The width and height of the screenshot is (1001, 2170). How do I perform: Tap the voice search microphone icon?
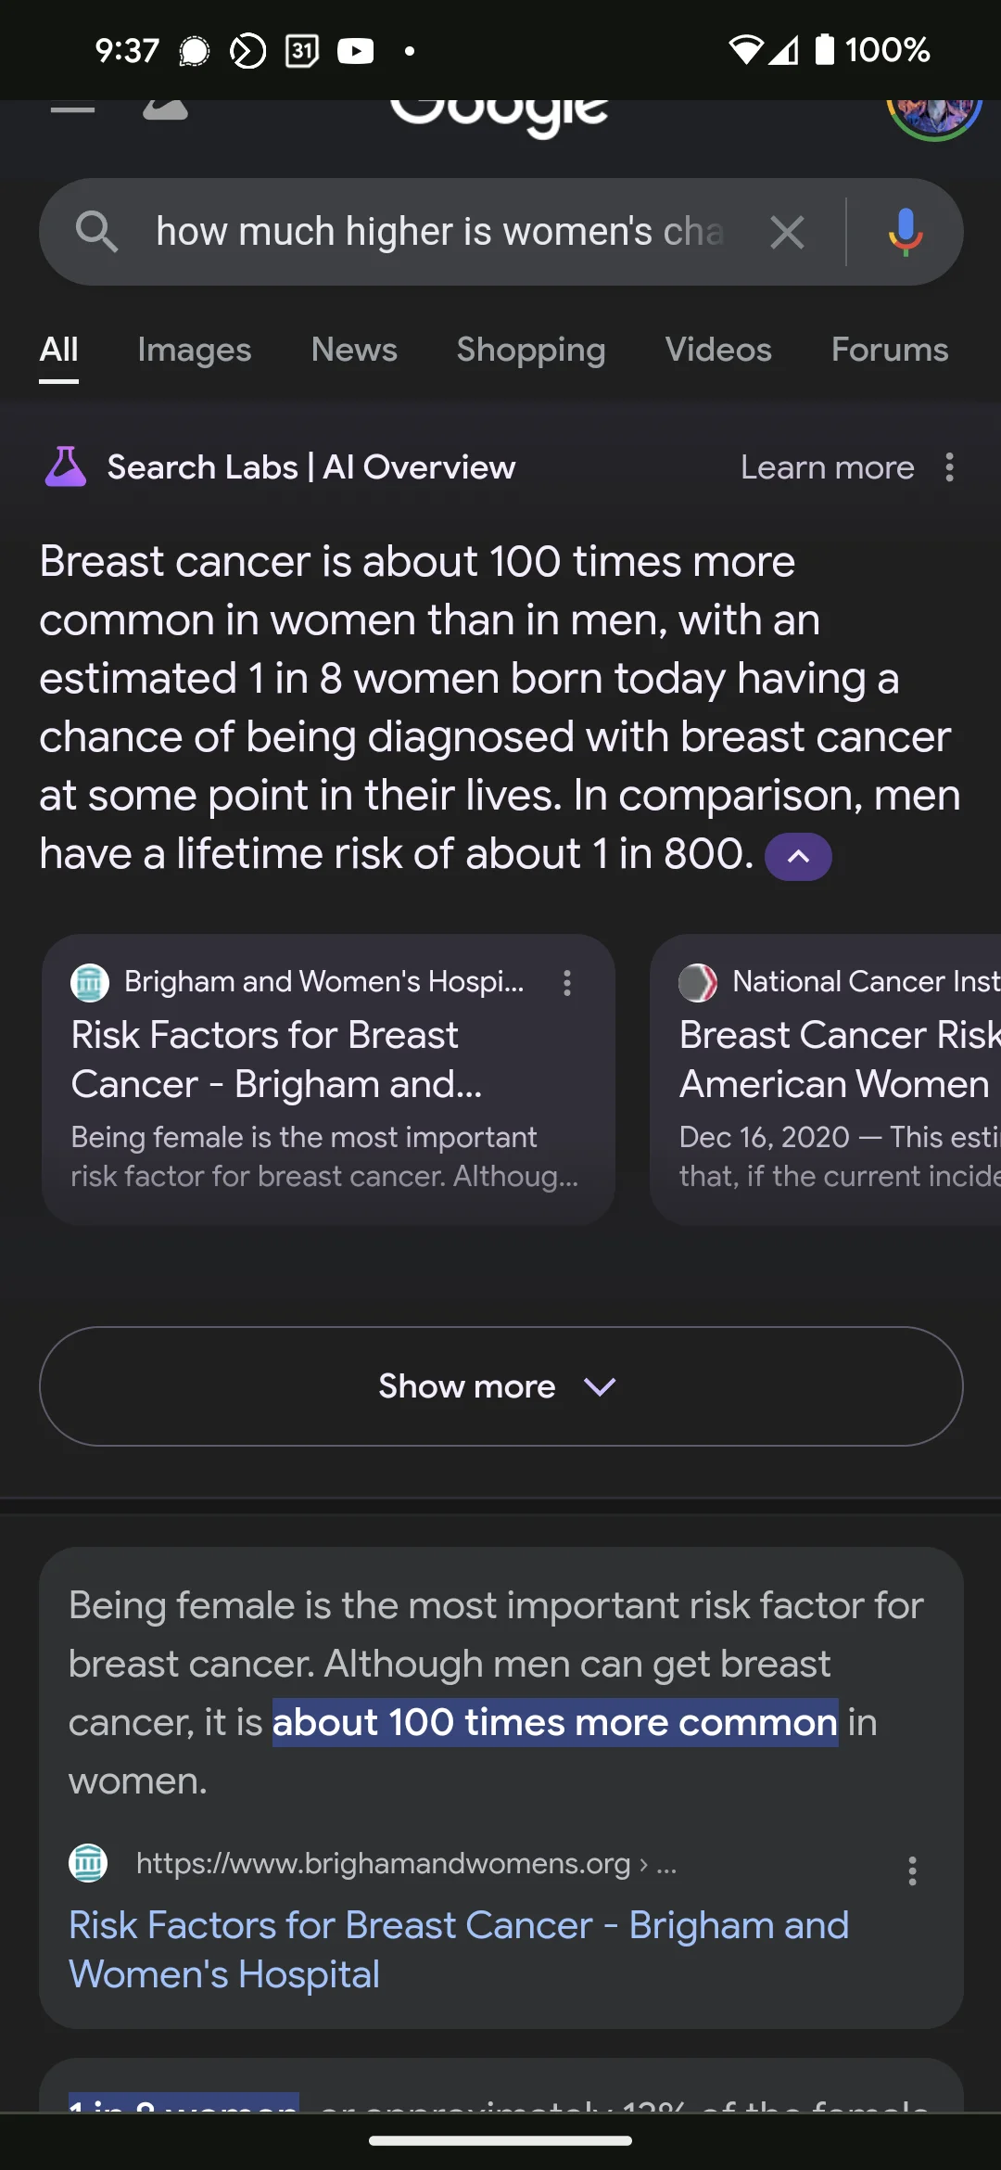pos(906,232)
